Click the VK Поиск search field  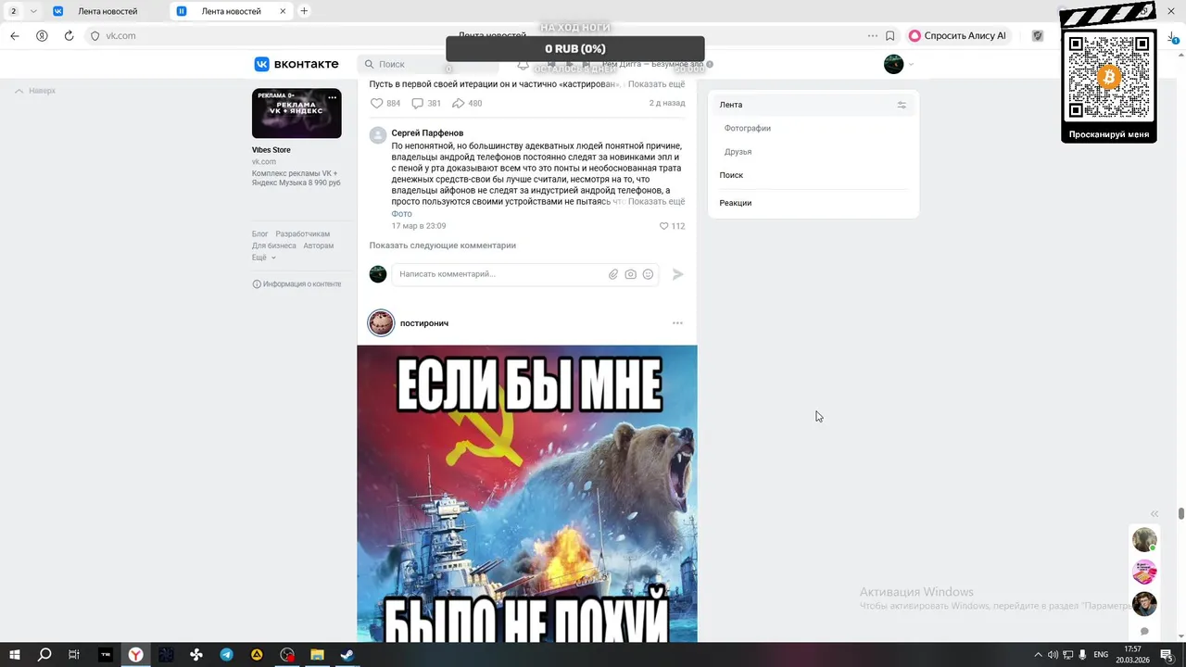pos(428,65)
